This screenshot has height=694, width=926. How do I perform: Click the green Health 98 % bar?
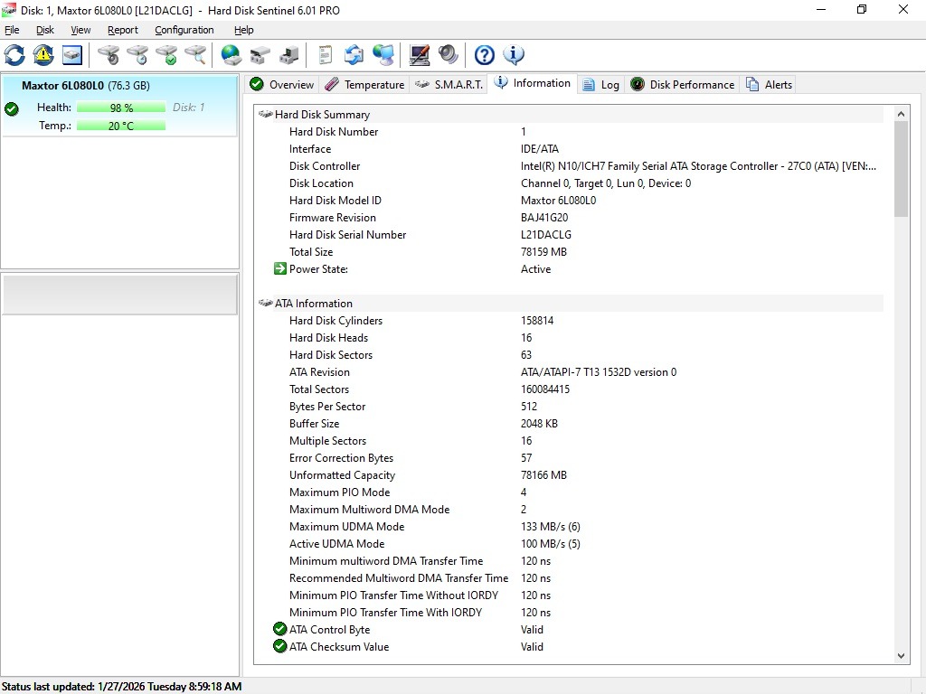pos(121,108)
